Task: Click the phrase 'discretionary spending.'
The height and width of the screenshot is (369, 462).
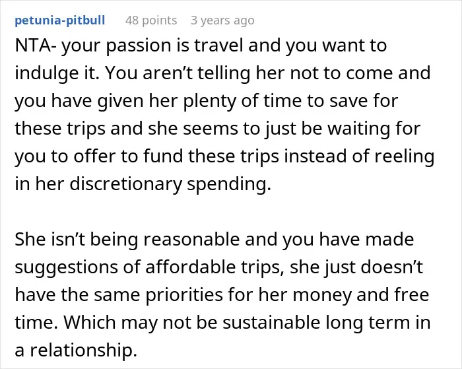Action: [x=170, y=184]
